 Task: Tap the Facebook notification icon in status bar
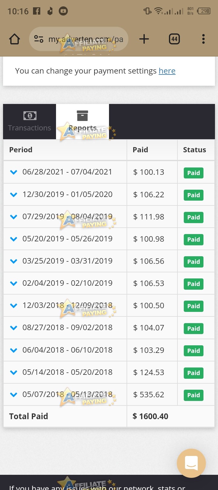click(37, 11)
